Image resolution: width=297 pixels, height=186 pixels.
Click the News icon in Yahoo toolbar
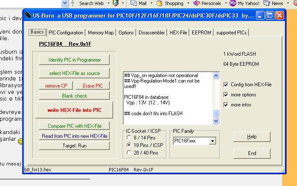pos(266,3)
